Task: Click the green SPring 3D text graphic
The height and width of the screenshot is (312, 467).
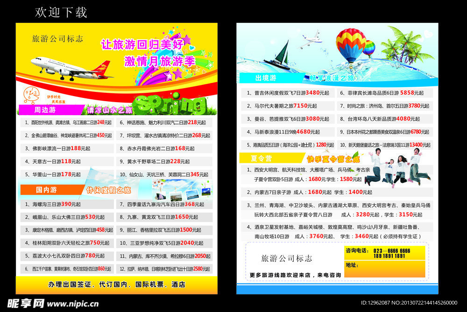Action: (171, 105)
